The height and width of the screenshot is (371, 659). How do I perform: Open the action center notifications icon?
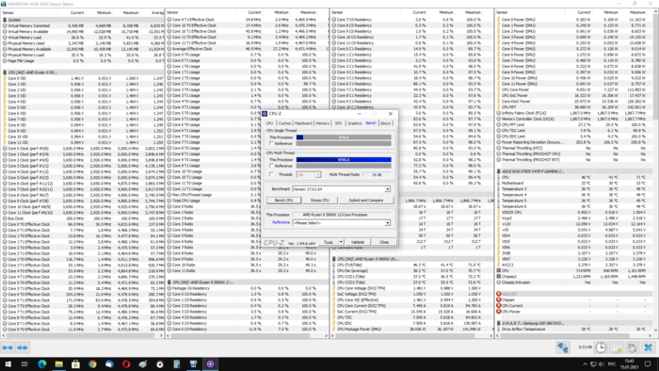coord(648,363)
